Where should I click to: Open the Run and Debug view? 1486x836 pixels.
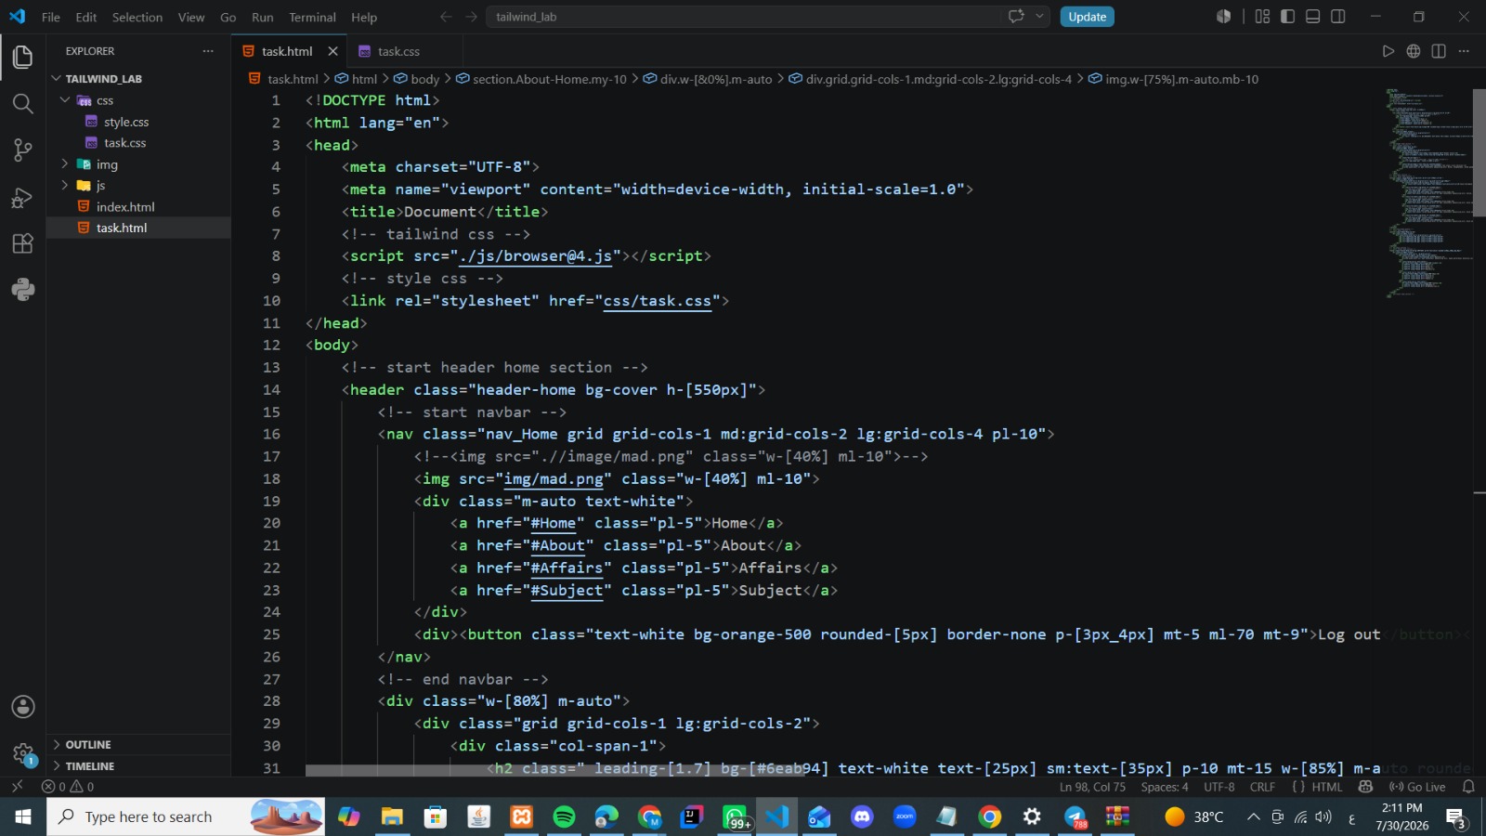pyautogui.click(x=22, y=197)
